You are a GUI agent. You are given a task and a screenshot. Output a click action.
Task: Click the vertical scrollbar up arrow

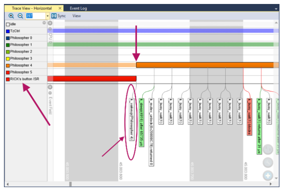pos(276,22)
